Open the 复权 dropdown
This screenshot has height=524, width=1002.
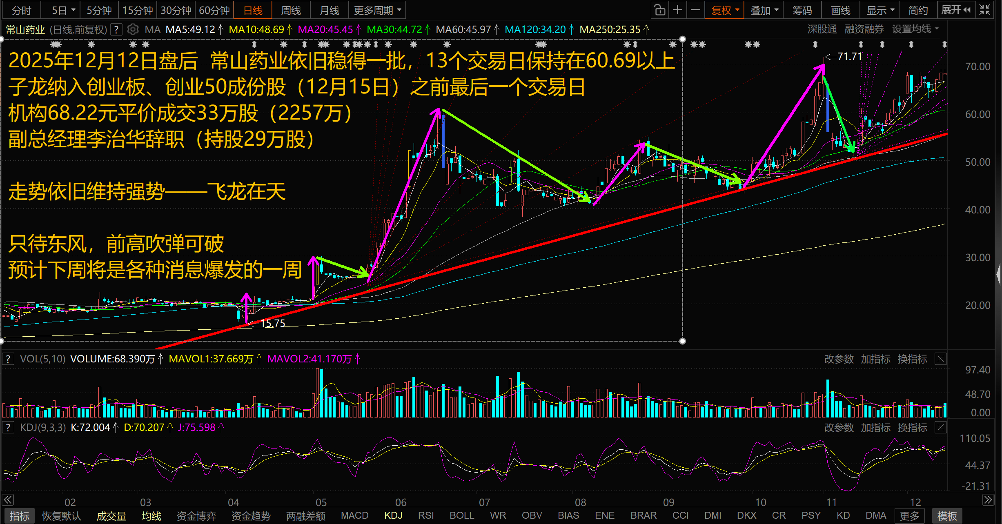[725, 10]
